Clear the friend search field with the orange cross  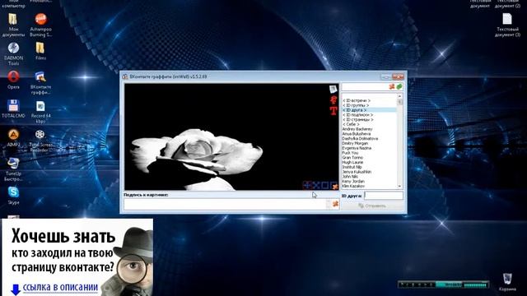click(392, 86)
